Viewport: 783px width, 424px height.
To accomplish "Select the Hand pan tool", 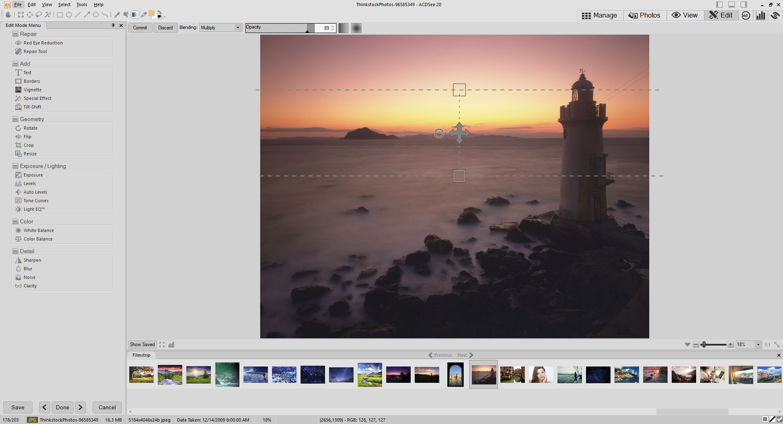I will (x=8, y=15).
